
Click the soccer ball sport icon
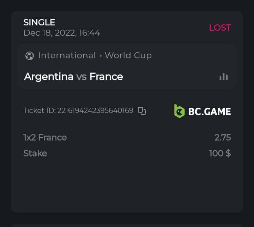[x=30, y=56]
